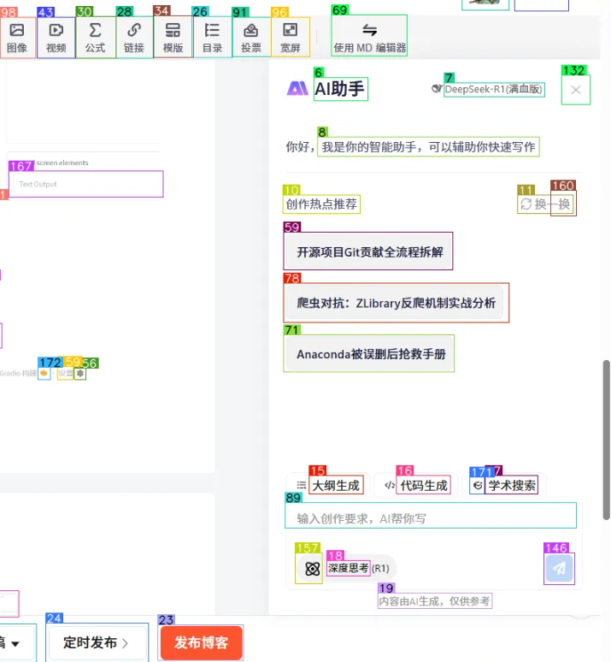Click 定时发布 scheduled publish button
Screen dimensions: 611x662
pyautogui.click(x=97, y=642)
